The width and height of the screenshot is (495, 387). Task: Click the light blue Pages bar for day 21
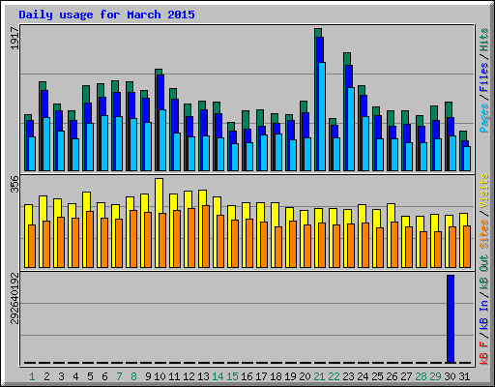(322, 116)
